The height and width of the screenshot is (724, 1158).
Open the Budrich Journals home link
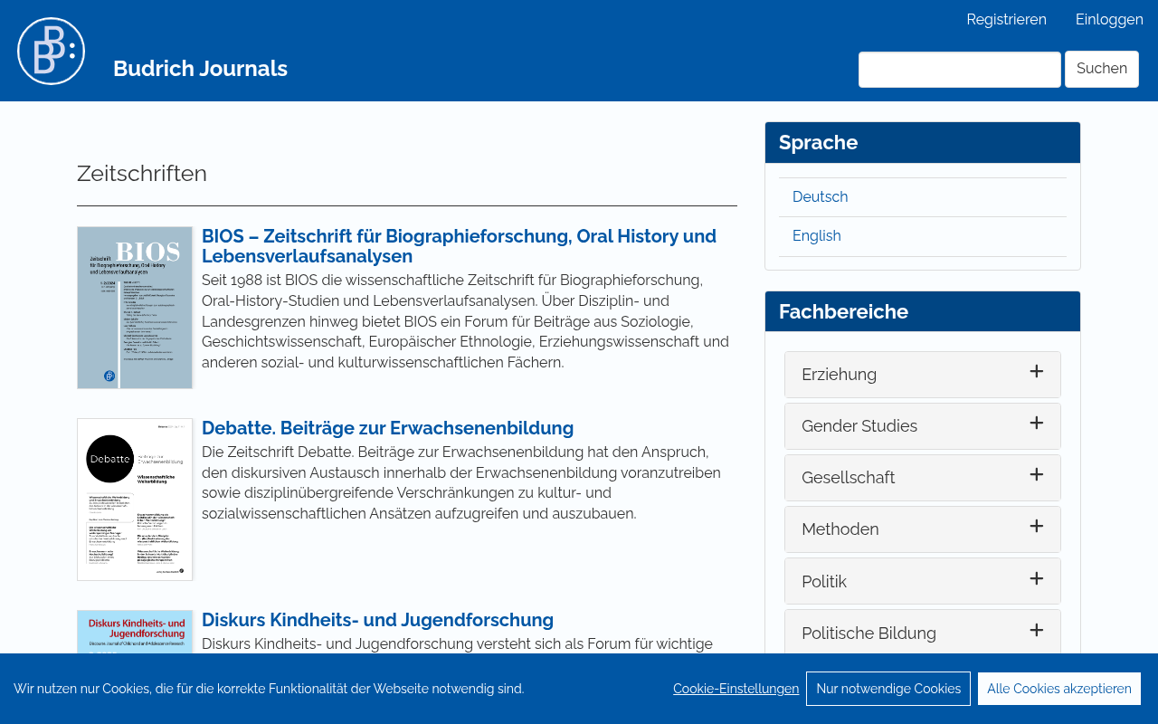(x=200, y=69)
